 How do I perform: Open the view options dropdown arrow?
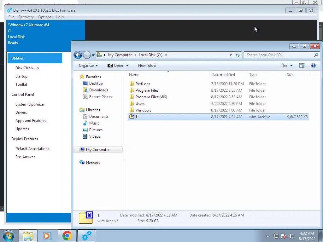pyautogui.click(x=291, y=66)
